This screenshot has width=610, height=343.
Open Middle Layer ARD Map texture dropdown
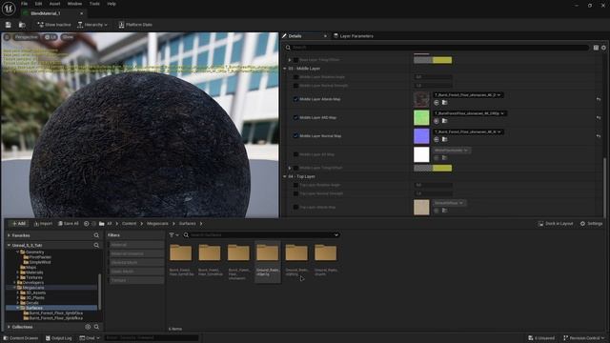pyautogui.click(x=470, y=113)
